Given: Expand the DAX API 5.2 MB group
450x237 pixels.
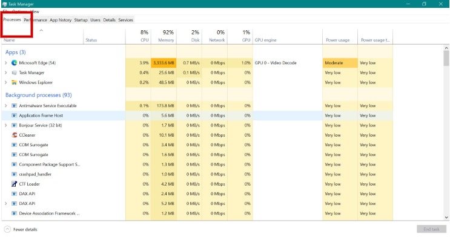Looking at the screenshot, I should click(5, 204).
